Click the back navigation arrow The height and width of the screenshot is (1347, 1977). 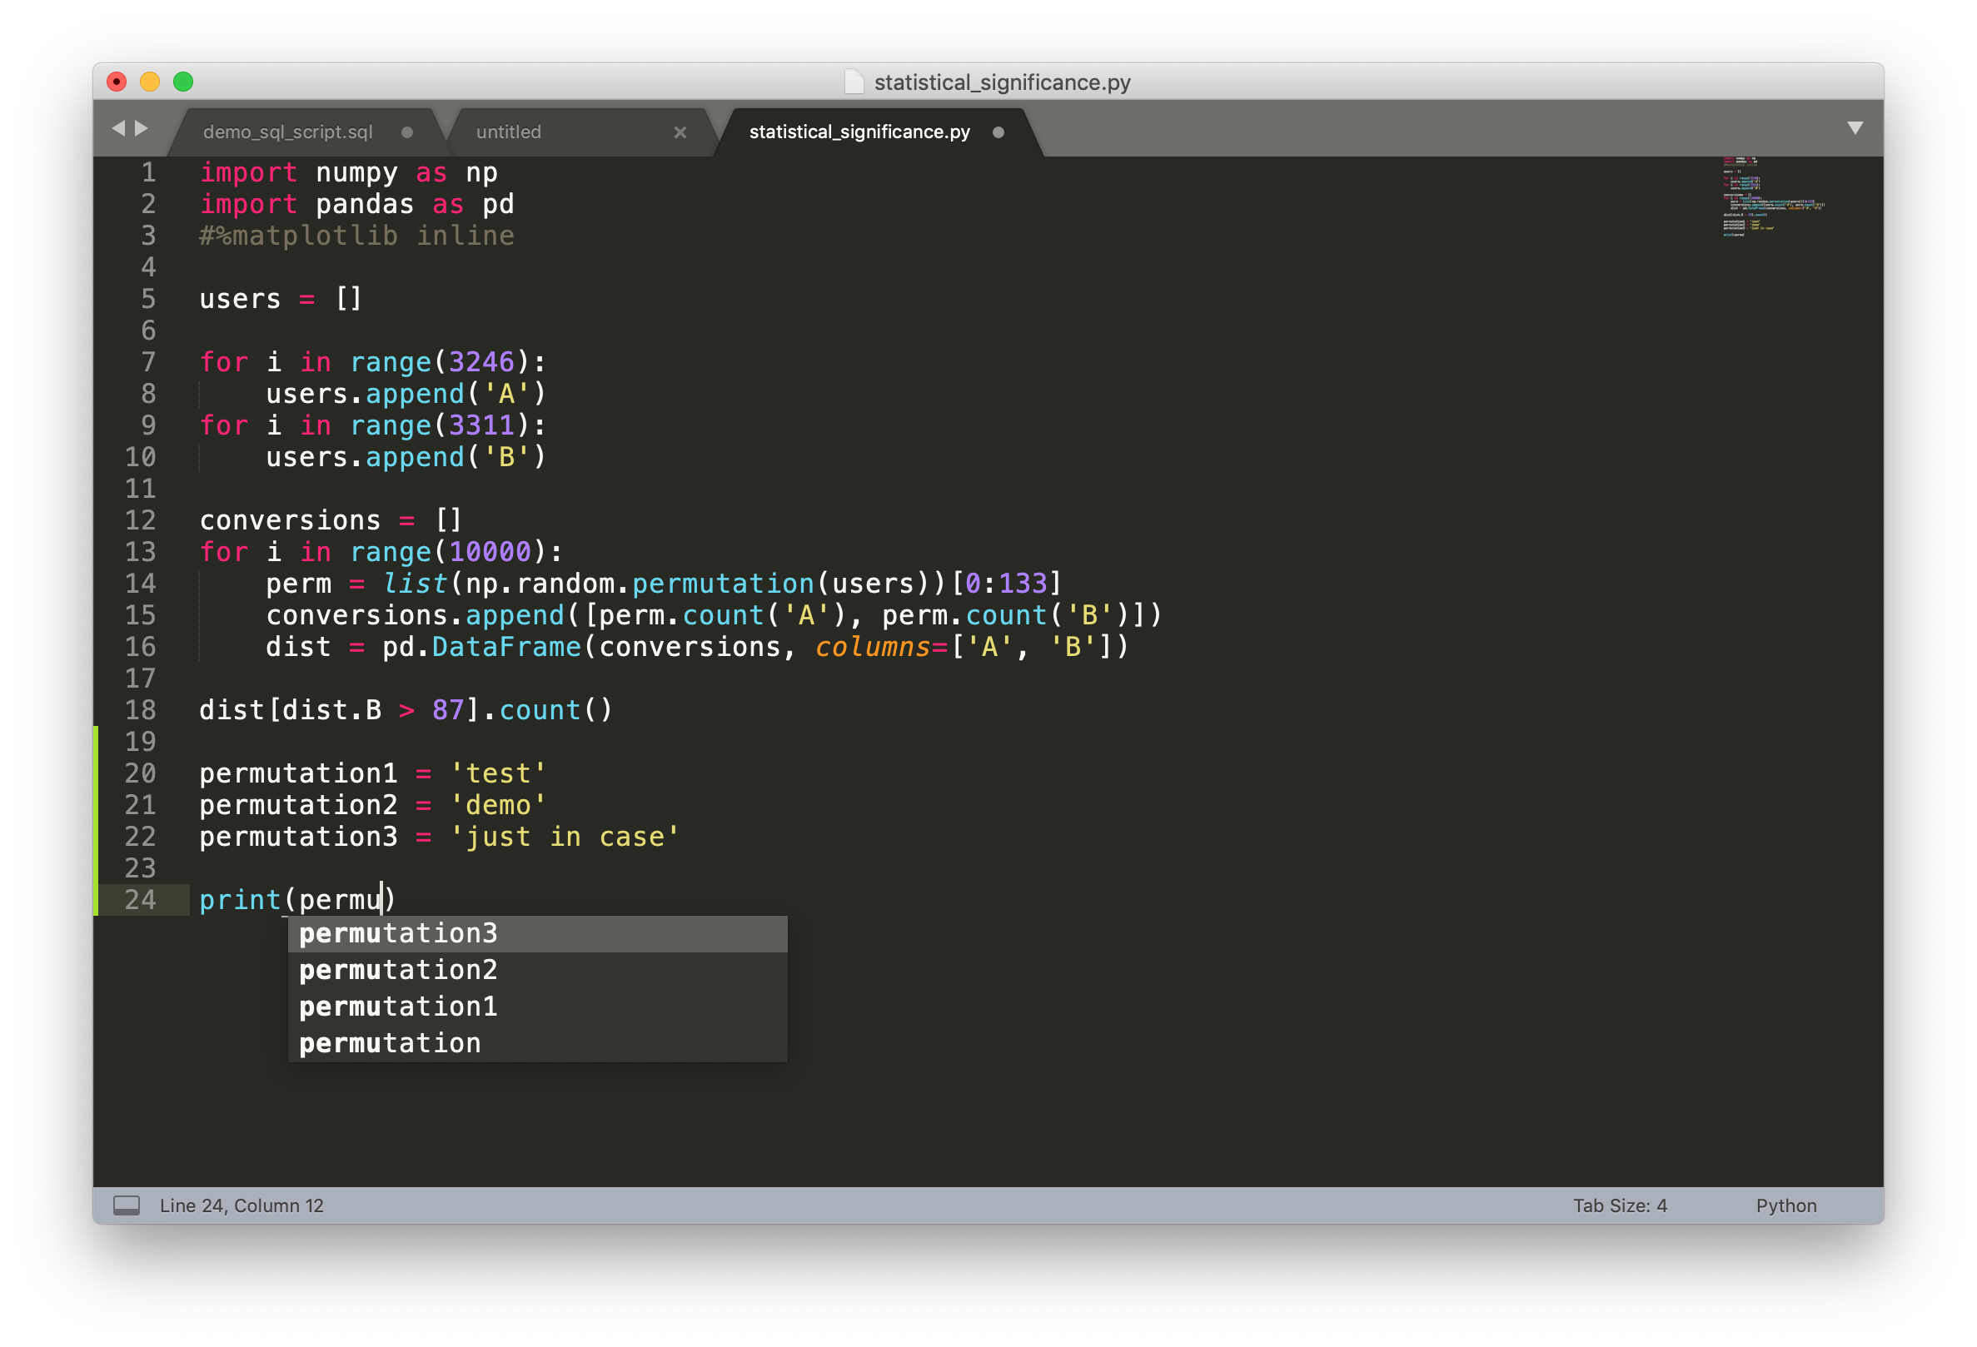[118, 127]
